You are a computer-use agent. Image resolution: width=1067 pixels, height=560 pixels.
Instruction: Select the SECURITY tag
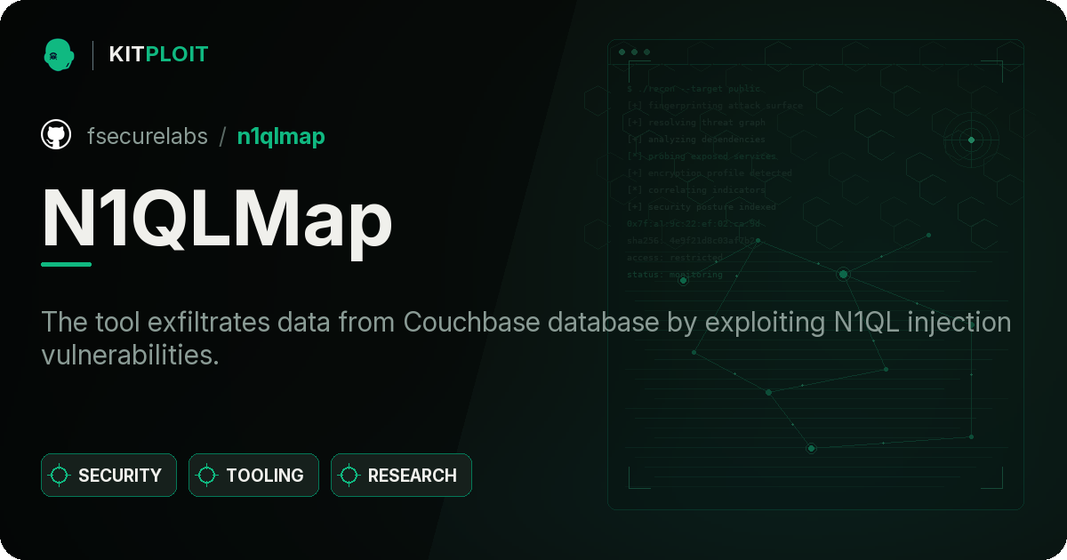click(108, 476)
